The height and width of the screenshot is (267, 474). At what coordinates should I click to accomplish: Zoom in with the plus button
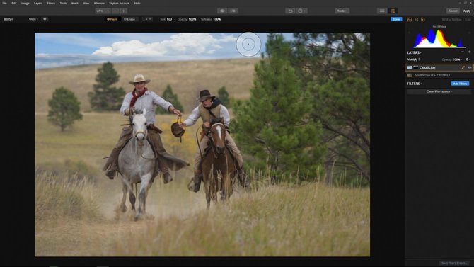point(124,11)
